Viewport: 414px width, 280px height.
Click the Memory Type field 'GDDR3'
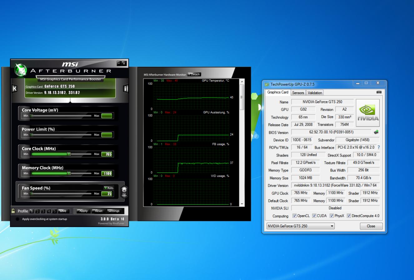(306, 170)
